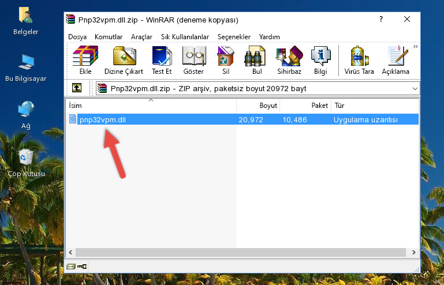444x285 pixels.
Task: Run Test Et on the archive
Action: point(162,60)
